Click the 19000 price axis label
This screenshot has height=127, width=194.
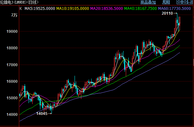tap(12, 32)
